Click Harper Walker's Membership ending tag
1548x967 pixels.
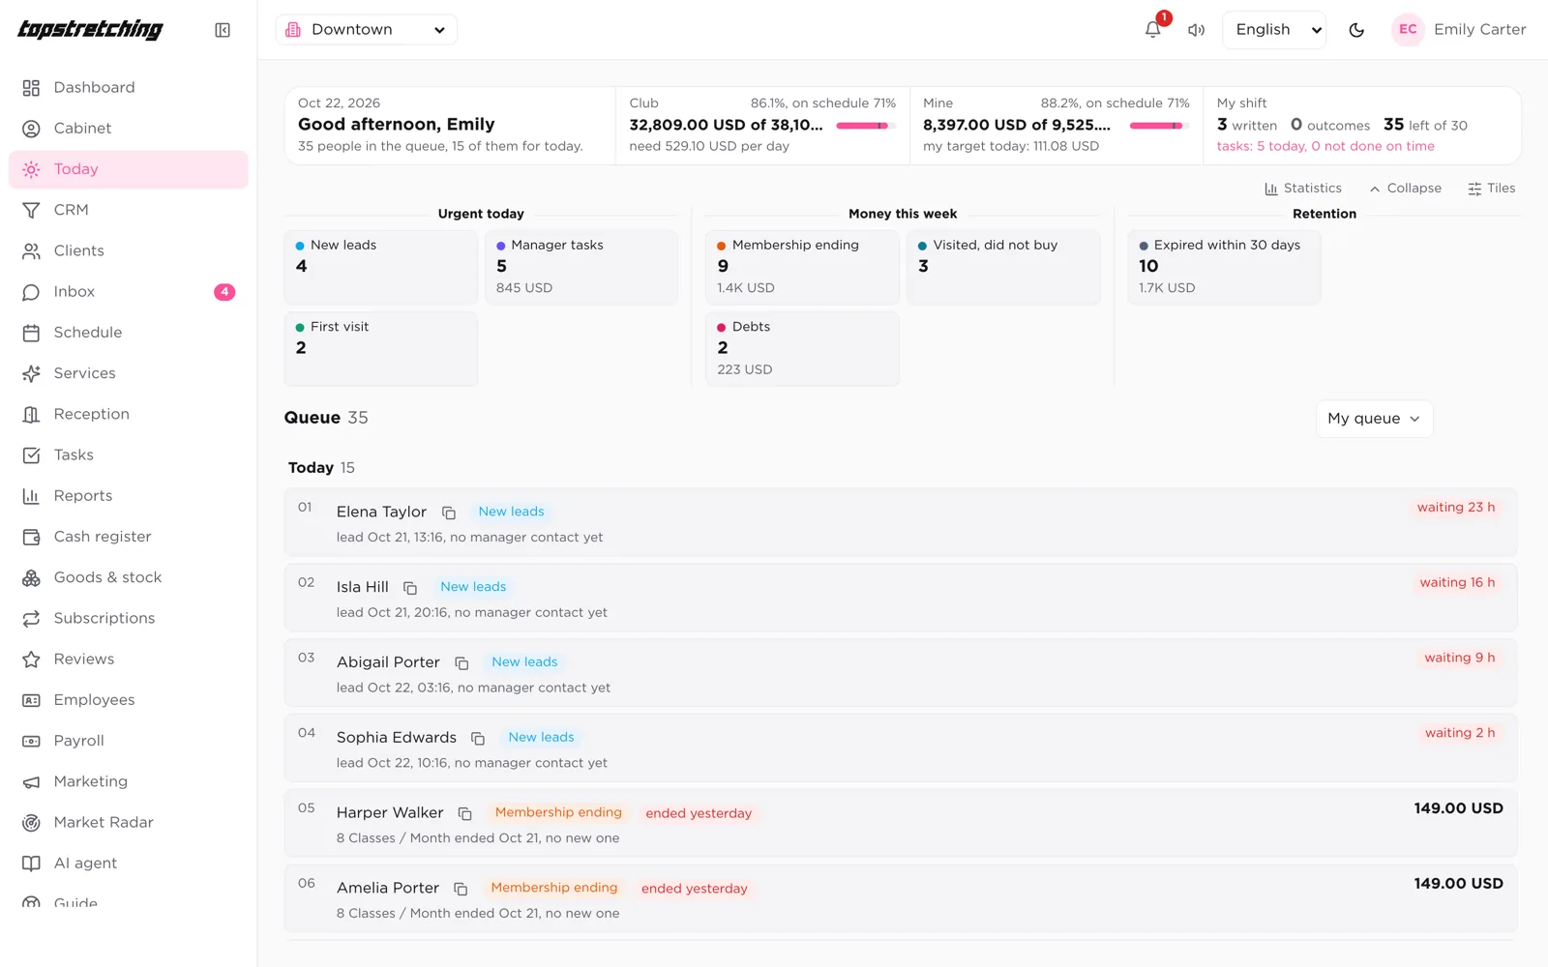coord(558,813)
